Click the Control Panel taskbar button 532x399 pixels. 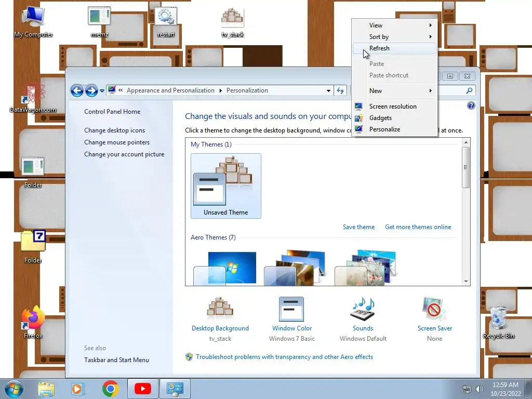(x=175, y=389)
